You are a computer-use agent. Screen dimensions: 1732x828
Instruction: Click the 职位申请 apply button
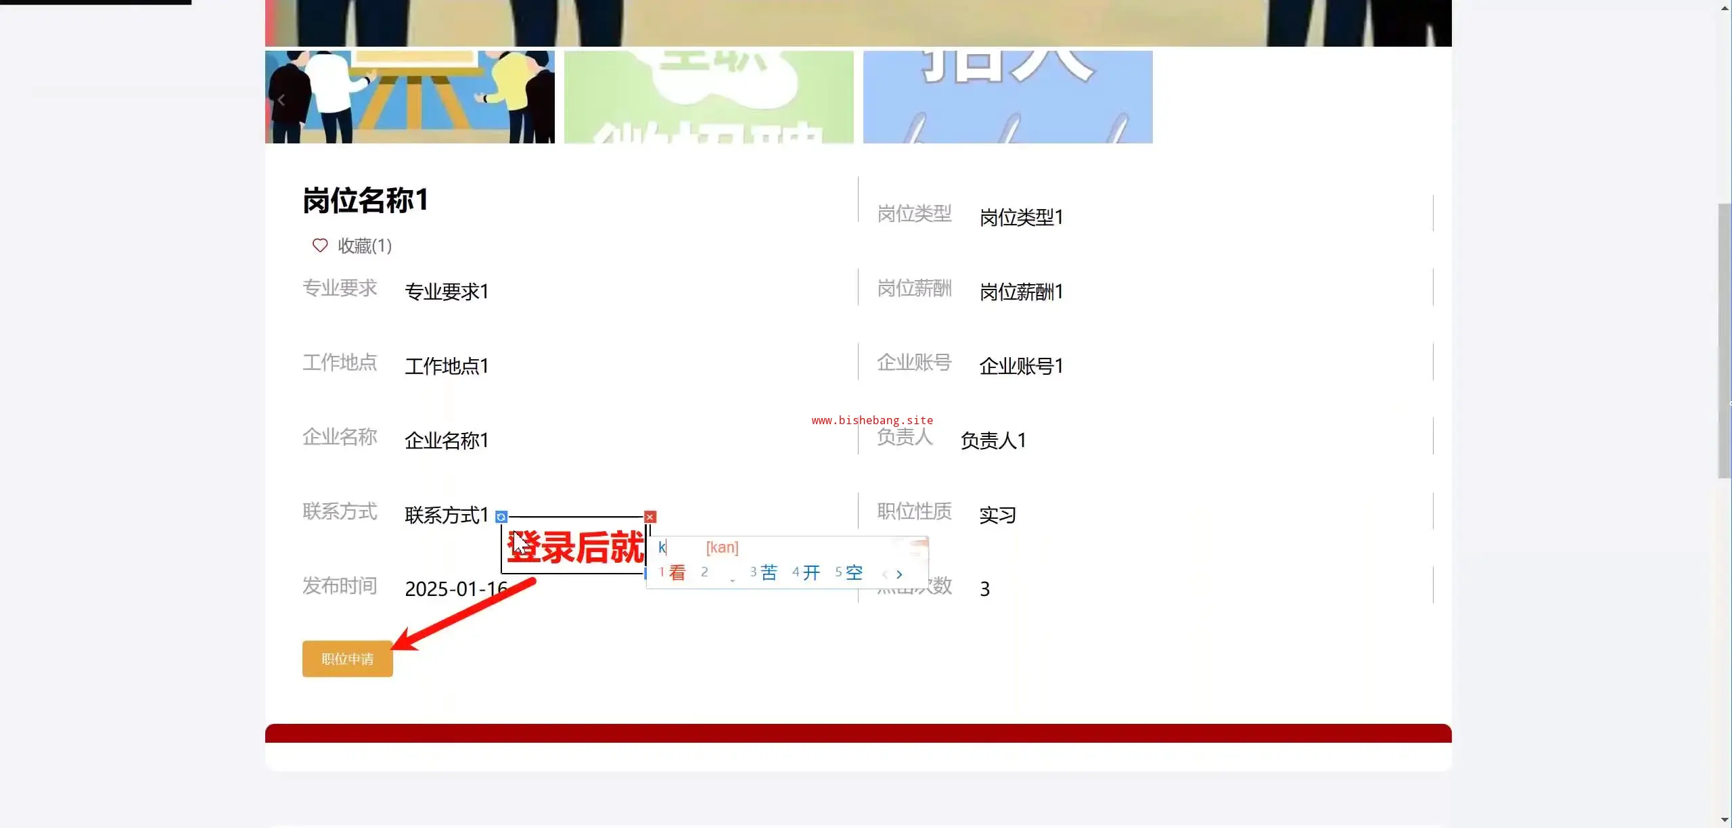347,659
